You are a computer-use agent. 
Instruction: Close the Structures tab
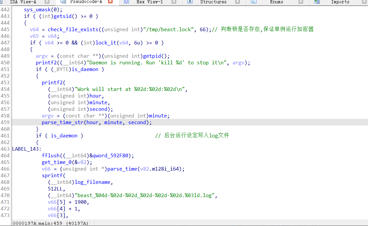tap(237, 2)
